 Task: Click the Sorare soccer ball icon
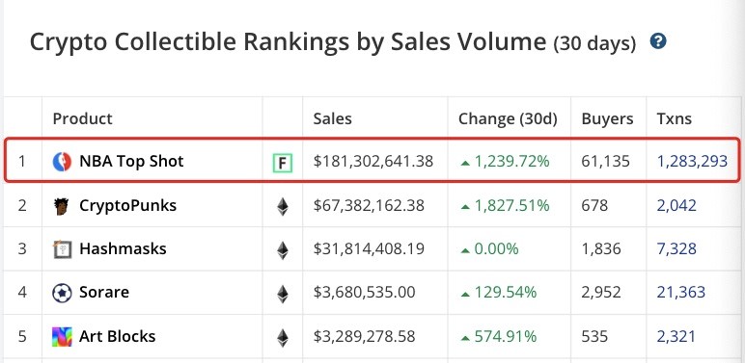tap(62, 293)
